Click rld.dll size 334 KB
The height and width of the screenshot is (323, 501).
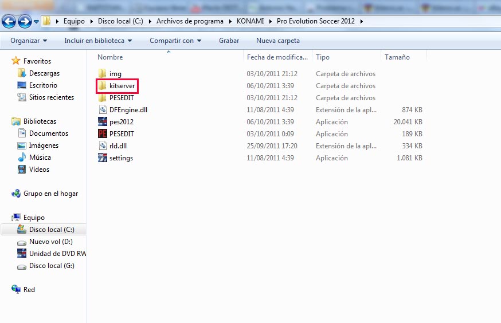[412, 146]
